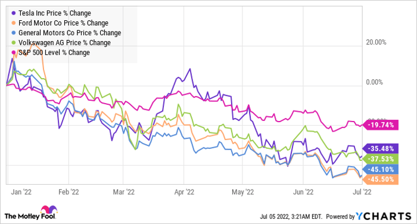Select the green Volkswagen legend dot
This screenshot has height=224, width=417.
14,43
